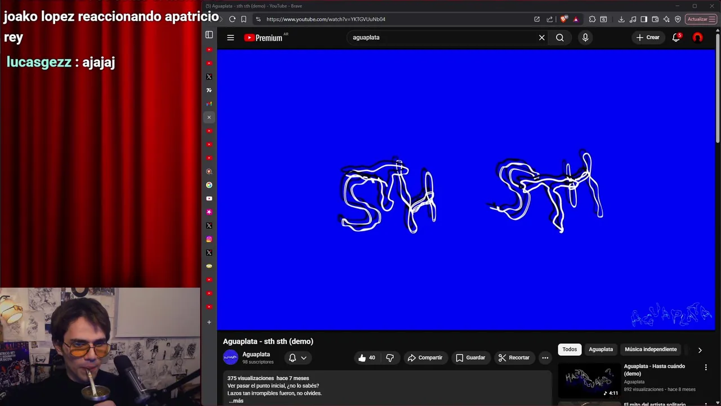Open Brave Wallet icon
Viewport: 721px width, 406px height.
pos(655,19)
